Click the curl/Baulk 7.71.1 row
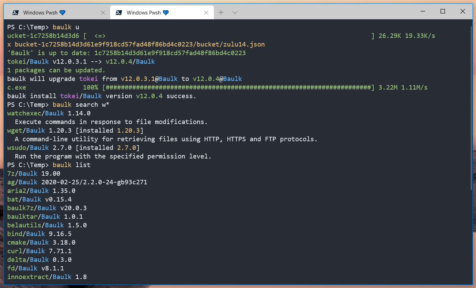Viewport: 476px width, 288px height. [39, 251]
